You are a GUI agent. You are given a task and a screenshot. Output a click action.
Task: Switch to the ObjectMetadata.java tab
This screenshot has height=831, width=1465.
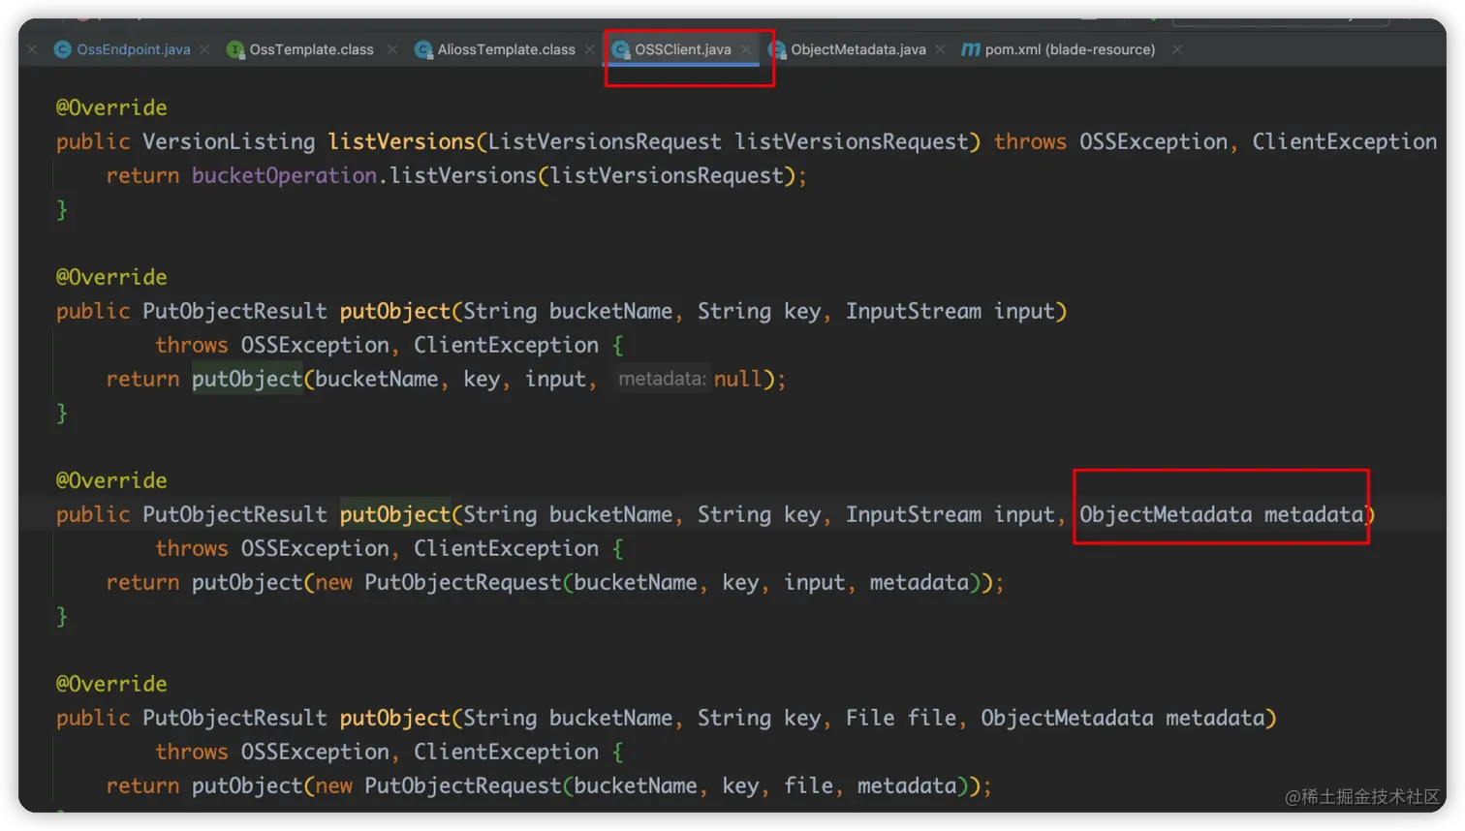857,49
